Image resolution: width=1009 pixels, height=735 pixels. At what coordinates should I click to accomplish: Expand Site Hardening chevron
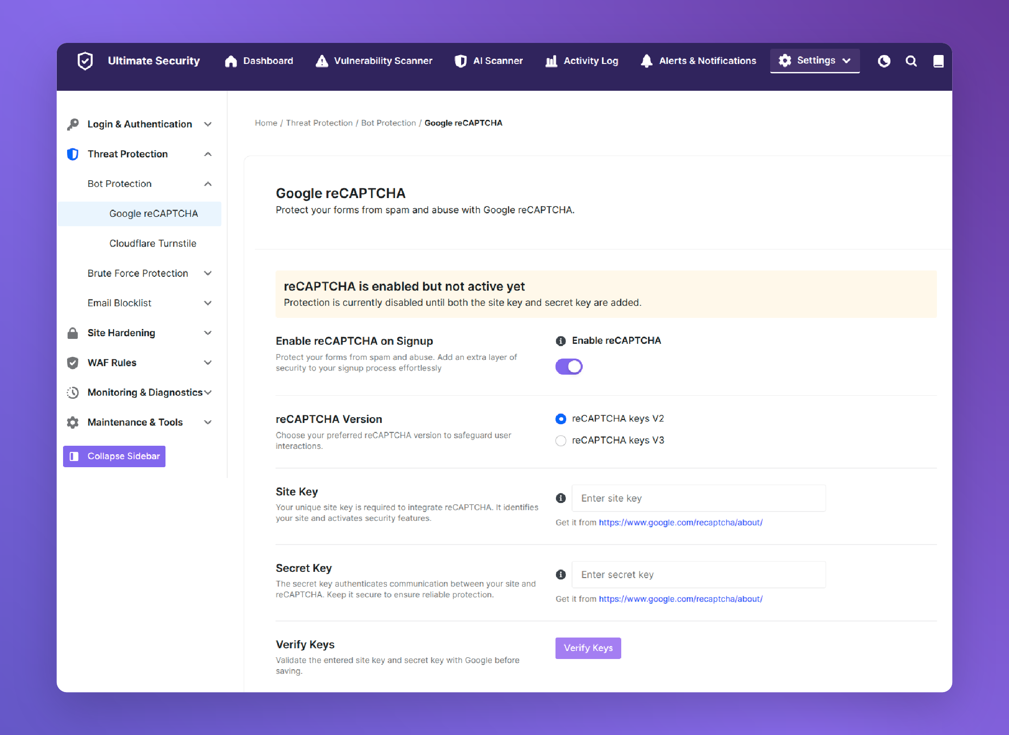[208, 333]
